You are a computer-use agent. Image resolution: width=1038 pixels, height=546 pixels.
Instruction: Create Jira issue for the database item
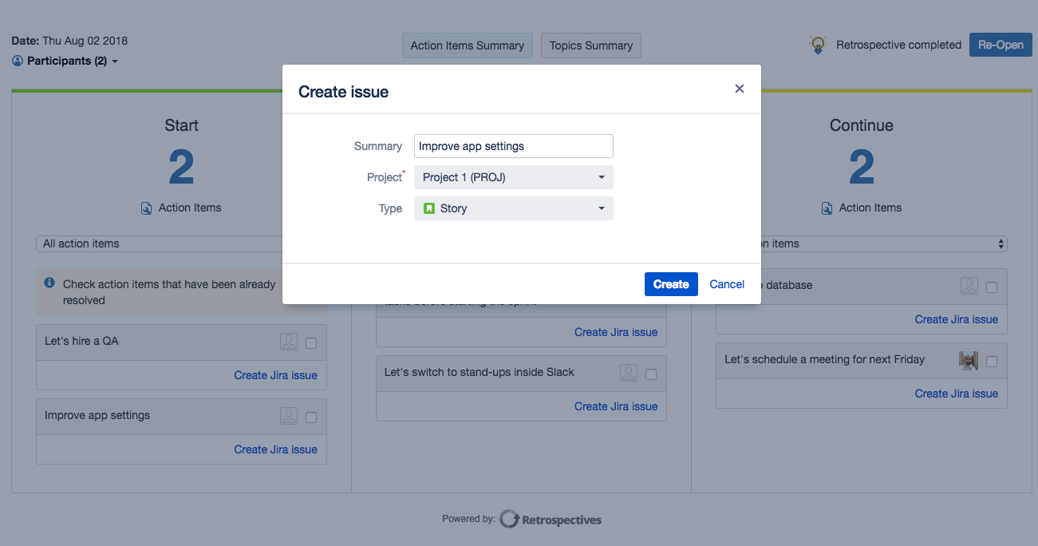click(956, 319)
